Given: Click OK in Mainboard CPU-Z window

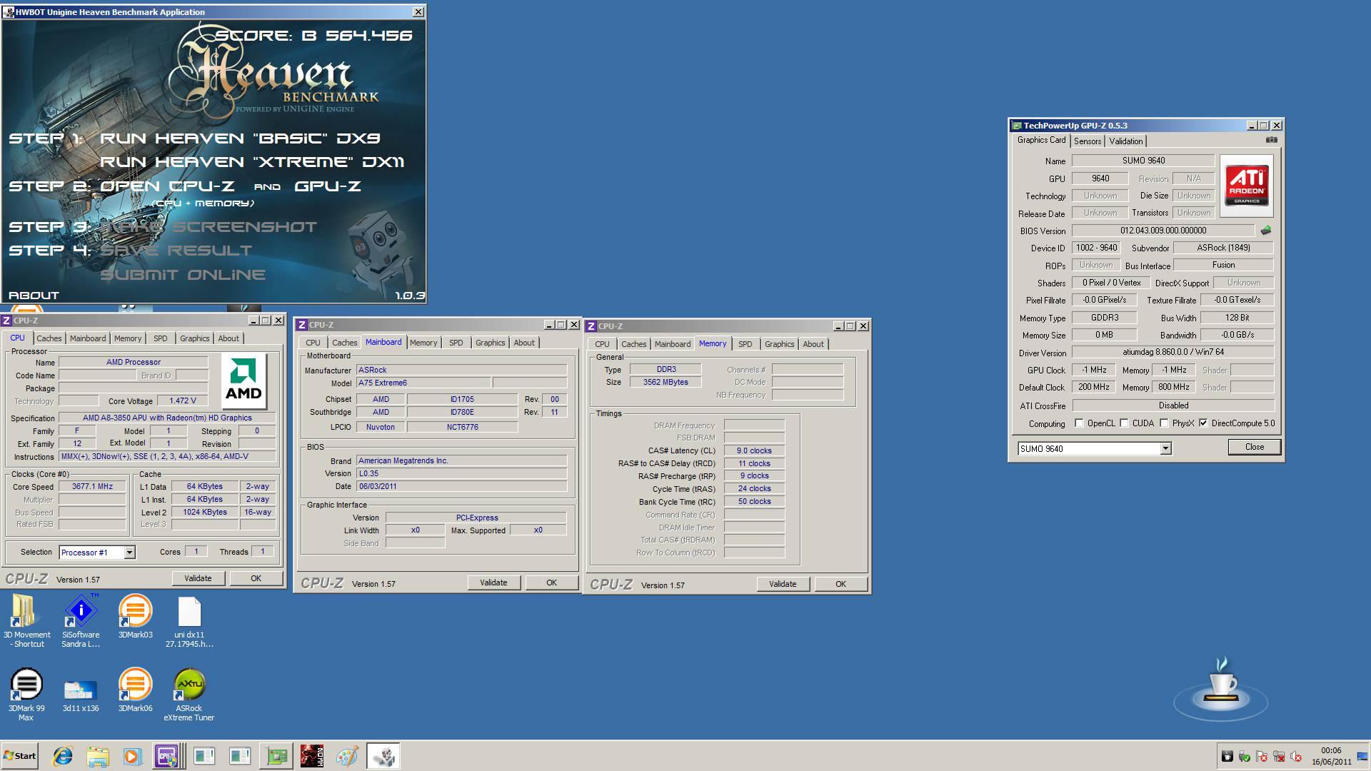Looking at the screenshot, I should pyautogui.click(x=551, y=583).
